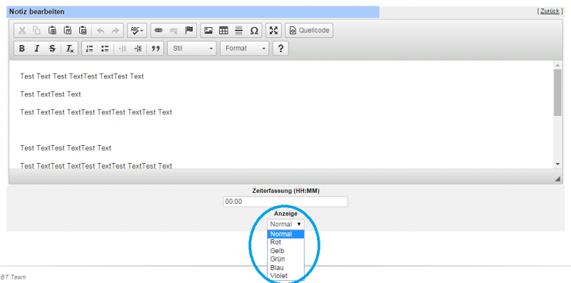
Task: Select Violet in the Anzeige list
Action: pyautogui.click(x=285, y=276)
